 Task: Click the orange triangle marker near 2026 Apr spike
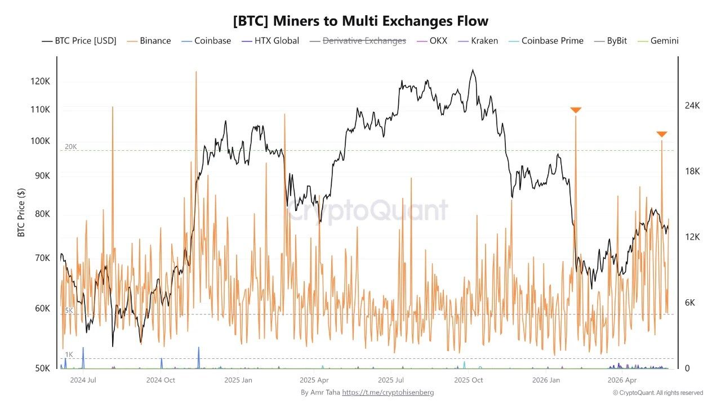(x=661, y=134)
